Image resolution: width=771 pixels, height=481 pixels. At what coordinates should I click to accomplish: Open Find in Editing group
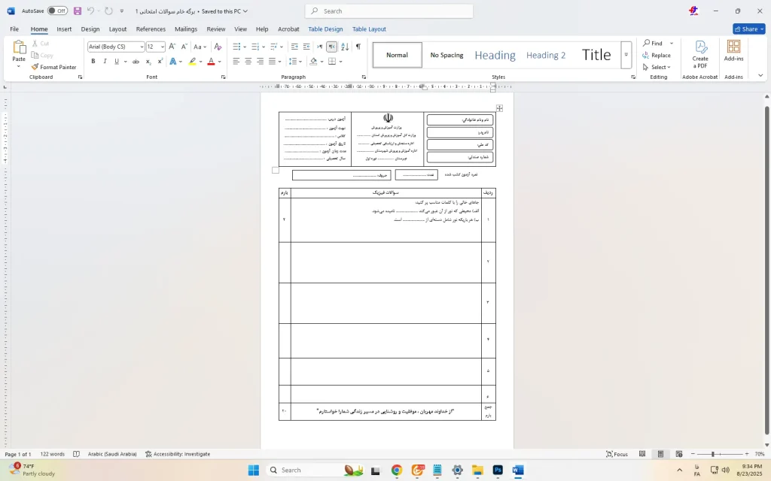click(654, 43)
